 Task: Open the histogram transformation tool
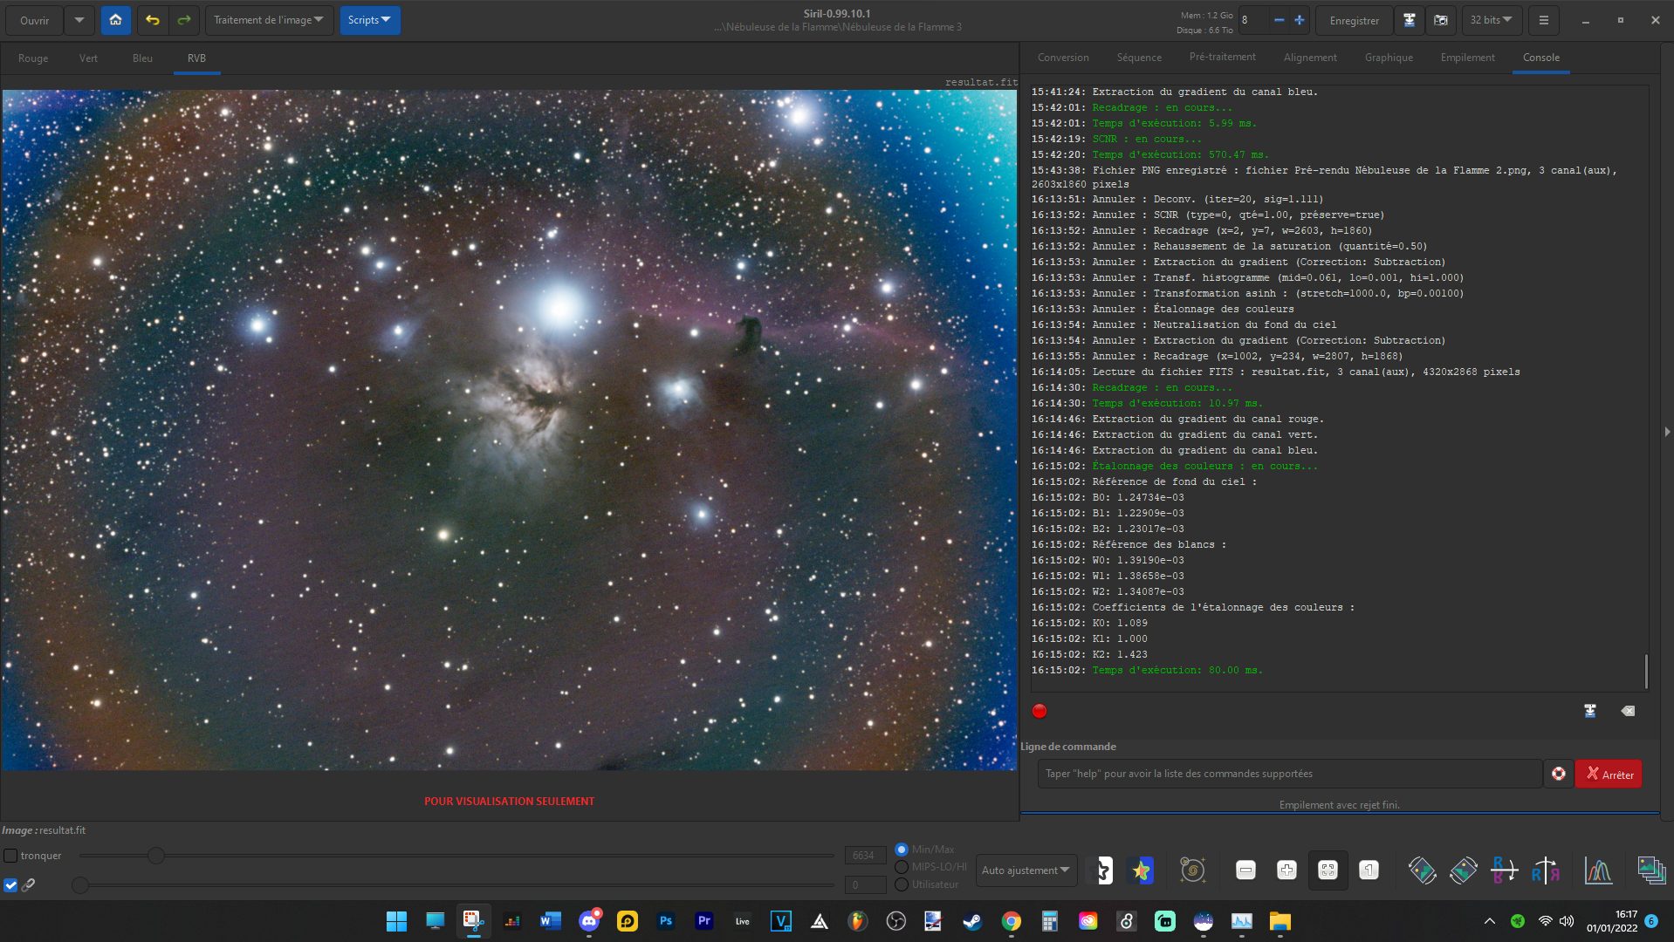click(x=1599, y=870)
